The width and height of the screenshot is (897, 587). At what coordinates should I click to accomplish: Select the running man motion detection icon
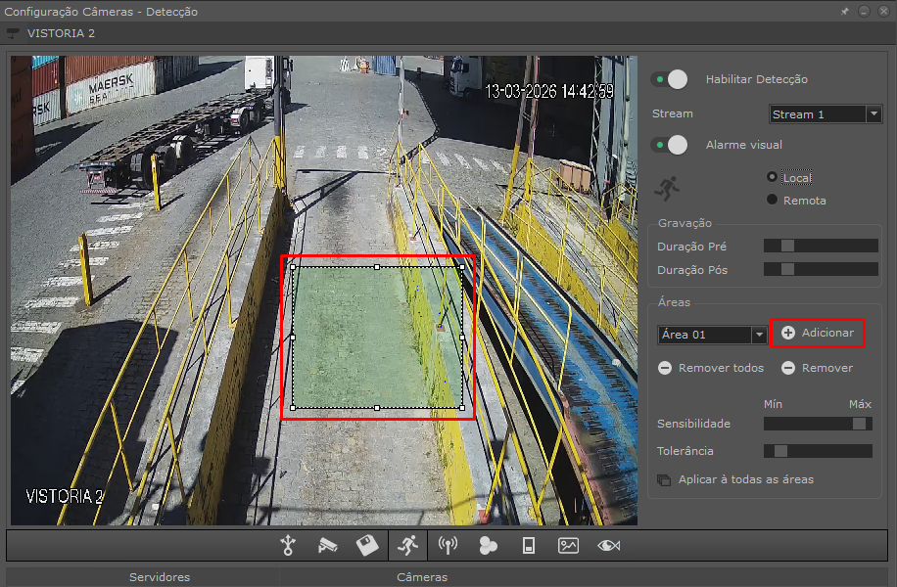[407, 546]
